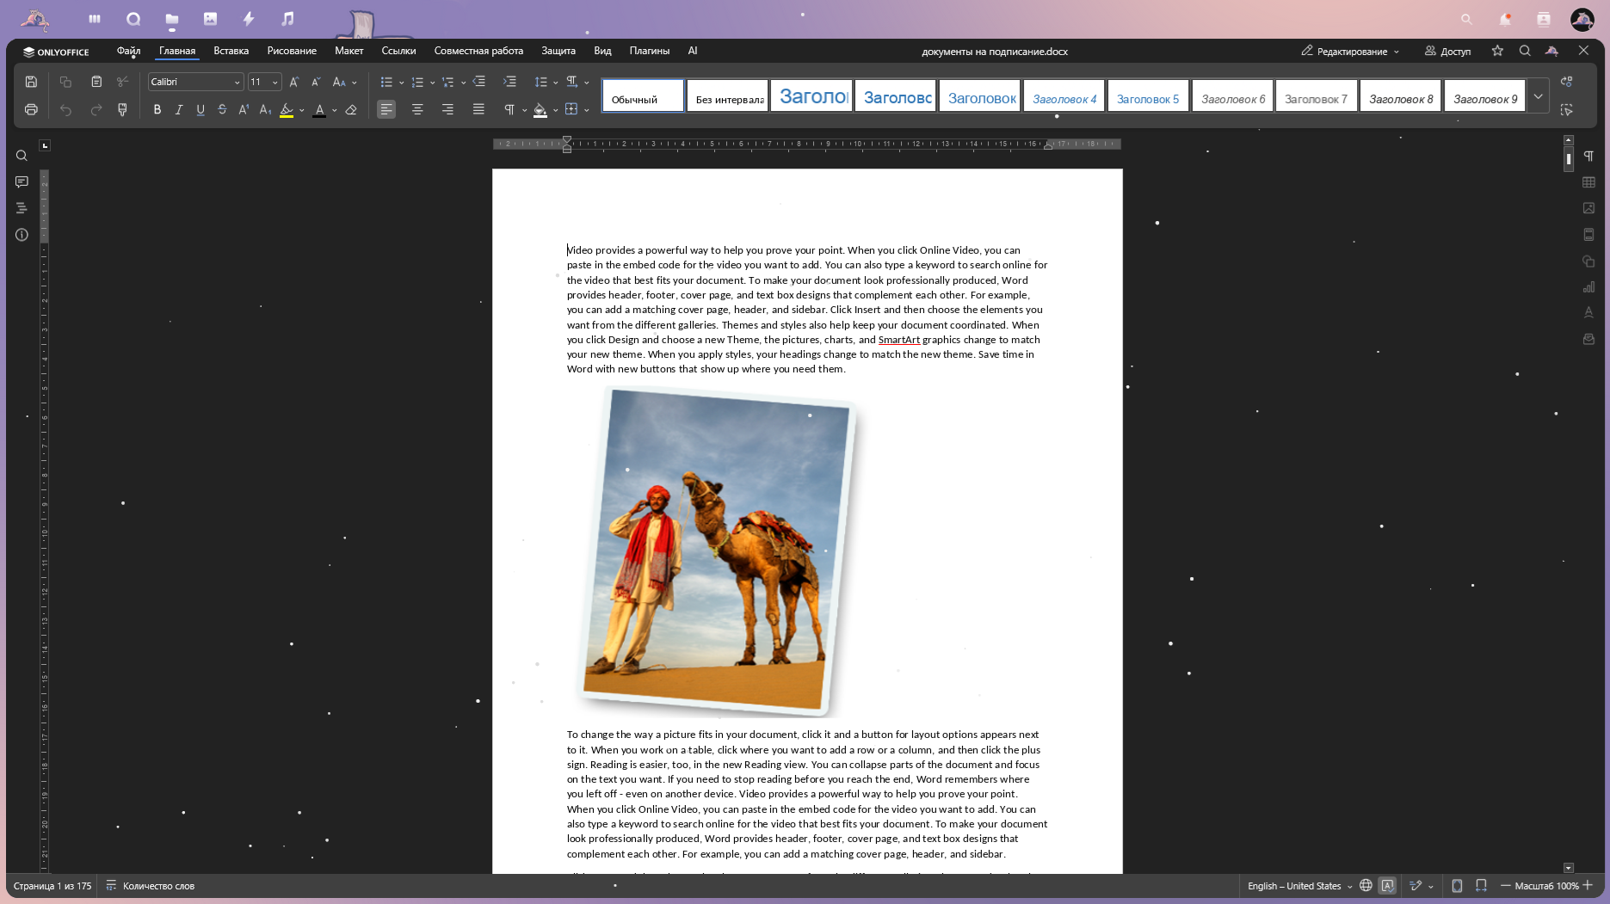Toggle display of nonprinting characters
Viewport: 1610px width, 904px height.
[509, 109]
